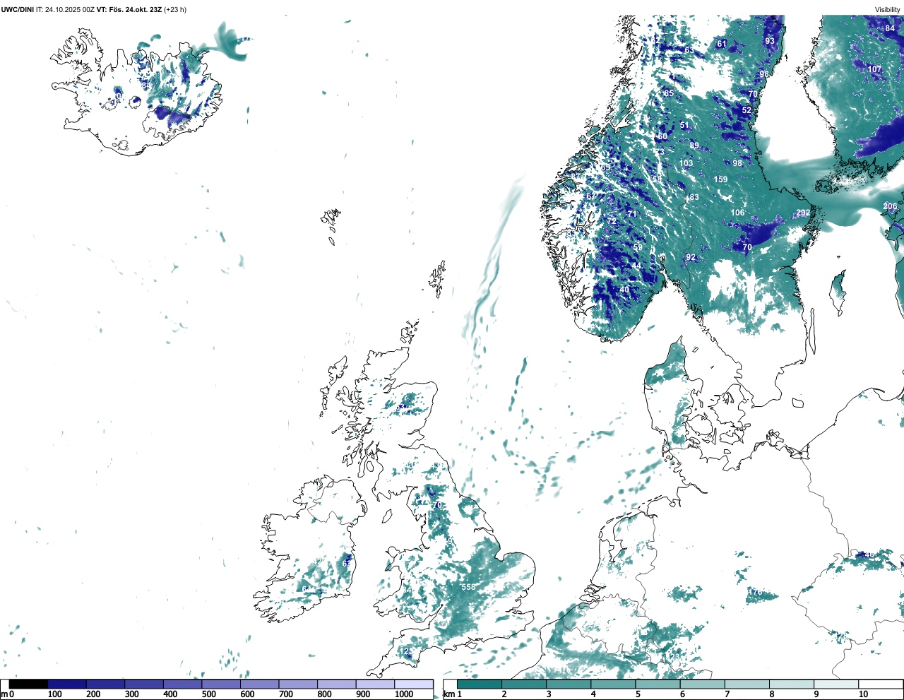Click the 7–8 km legend swatch
Image resolution: width=904 pixels, height=700 pixels.
tap(747, 684)
